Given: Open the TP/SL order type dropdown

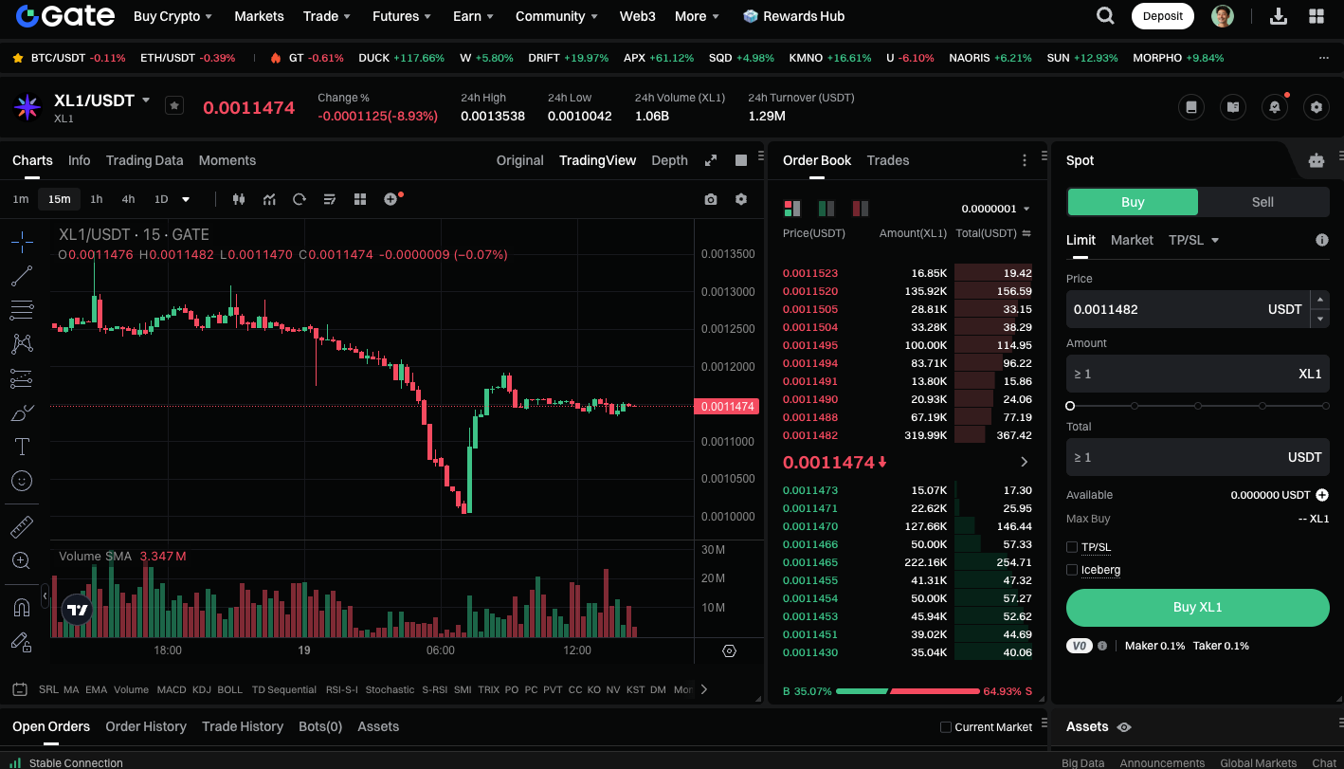Looking at the screenshot, I should click(1193, 240).
